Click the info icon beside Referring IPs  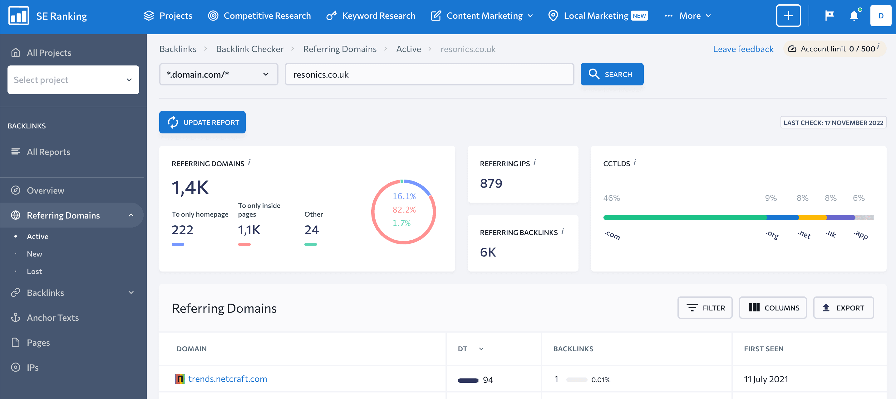[534, 162]
